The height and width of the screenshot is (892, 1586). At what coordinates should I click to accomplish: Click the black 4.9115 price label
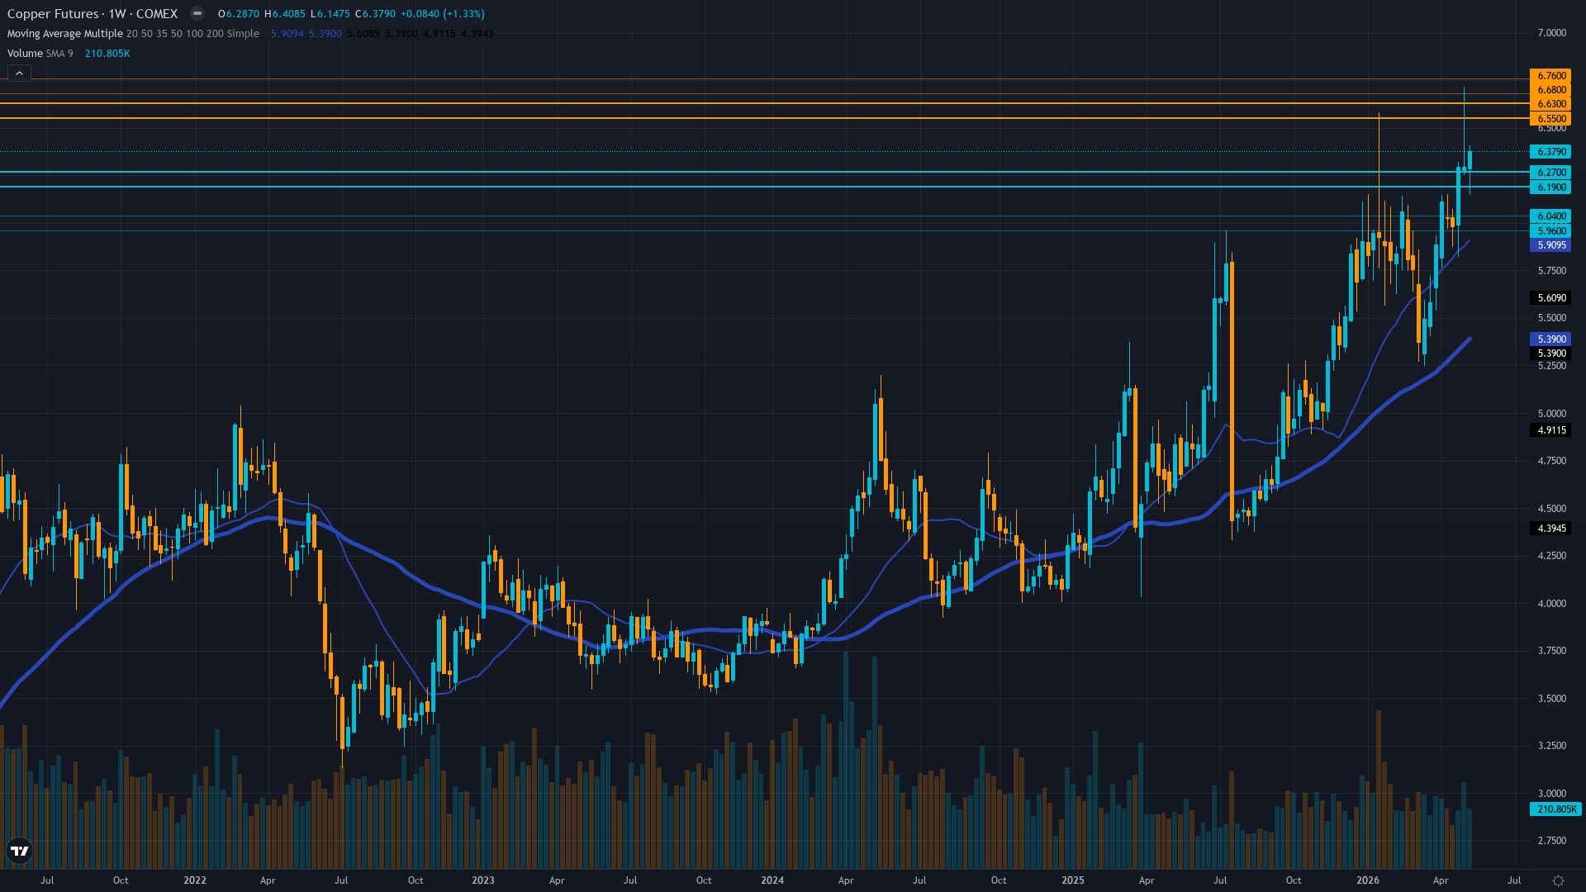click(x=1550, y=430)
